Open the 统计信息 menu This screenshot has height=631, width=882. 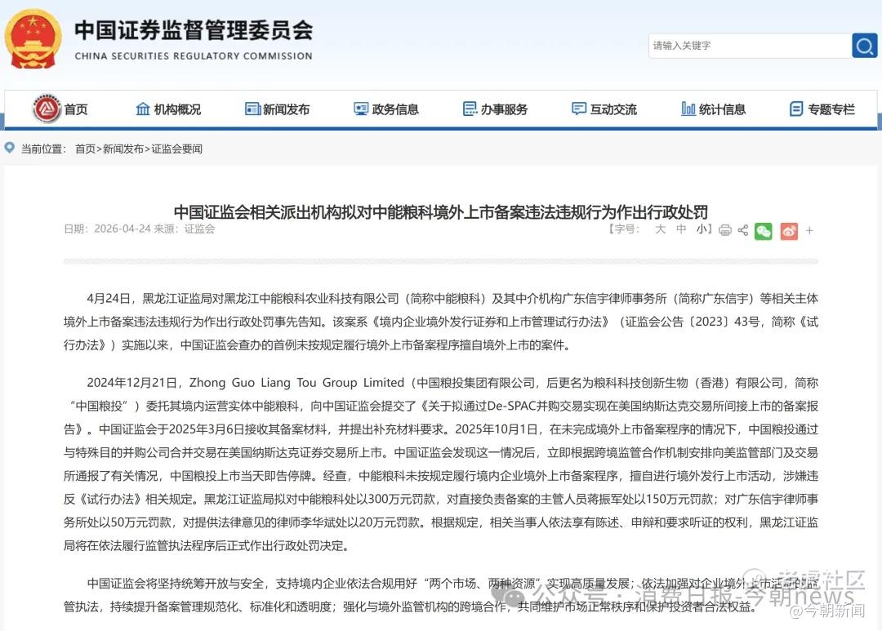pyautogui.click(x=713, y=109)
